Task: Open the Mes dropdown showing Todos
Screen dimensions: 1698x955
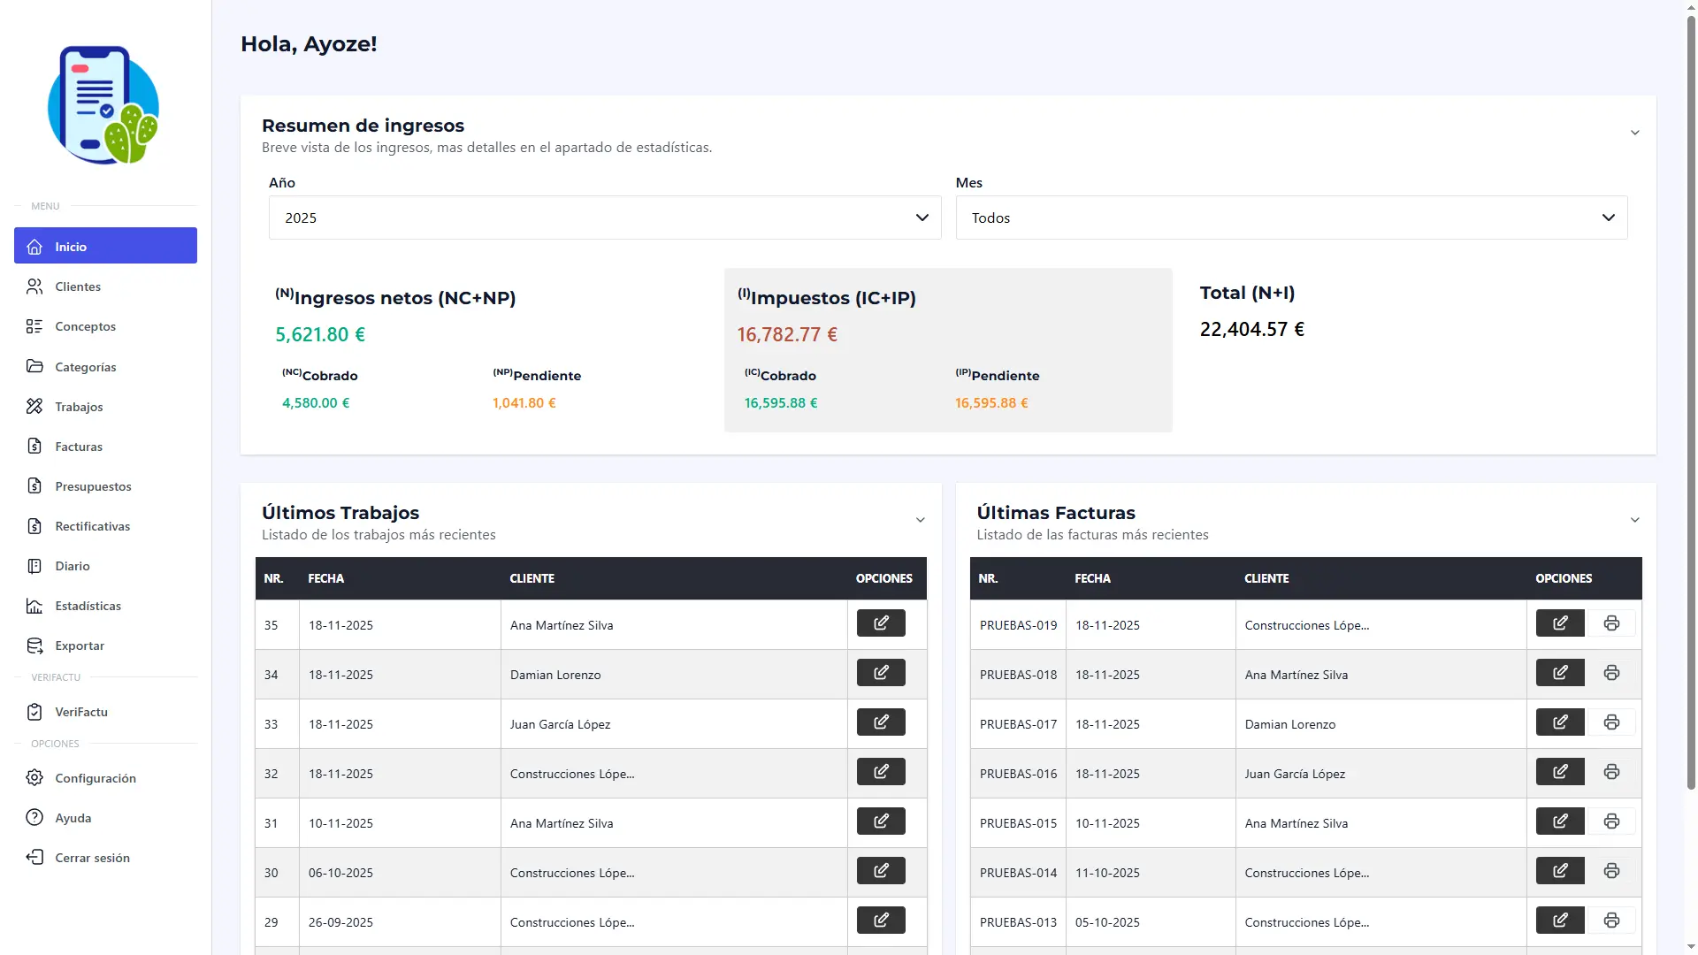Action: click(x=1291, y=218)
